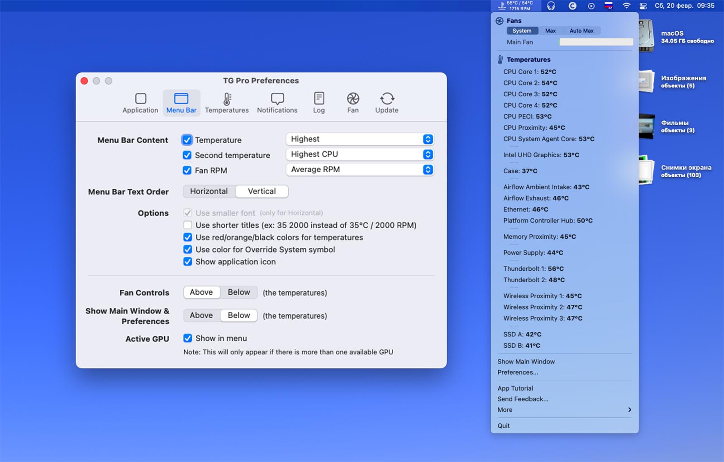The image size is (724, 462).
Task: Set fans to Auto Max mode
Action: click(581, 31)
